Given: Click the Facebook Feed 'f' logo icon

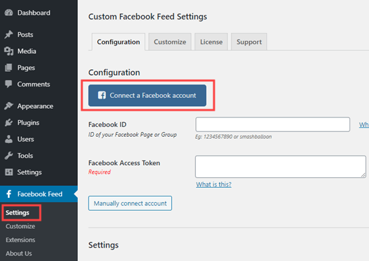Looking at the screenshot, I should click(x=9, y=194).
